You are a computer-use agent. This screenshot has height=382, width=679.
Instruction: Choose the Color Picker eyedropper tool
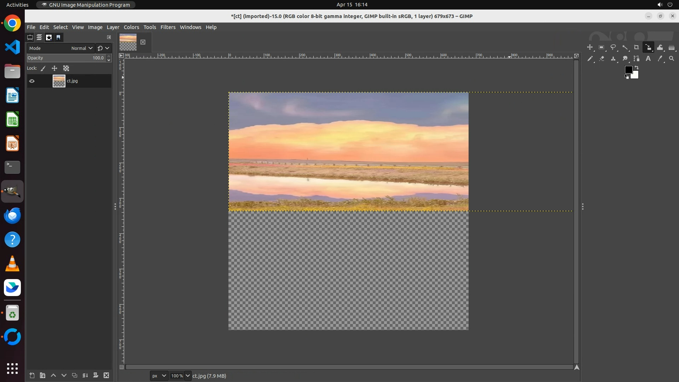(x=660, y=59)
